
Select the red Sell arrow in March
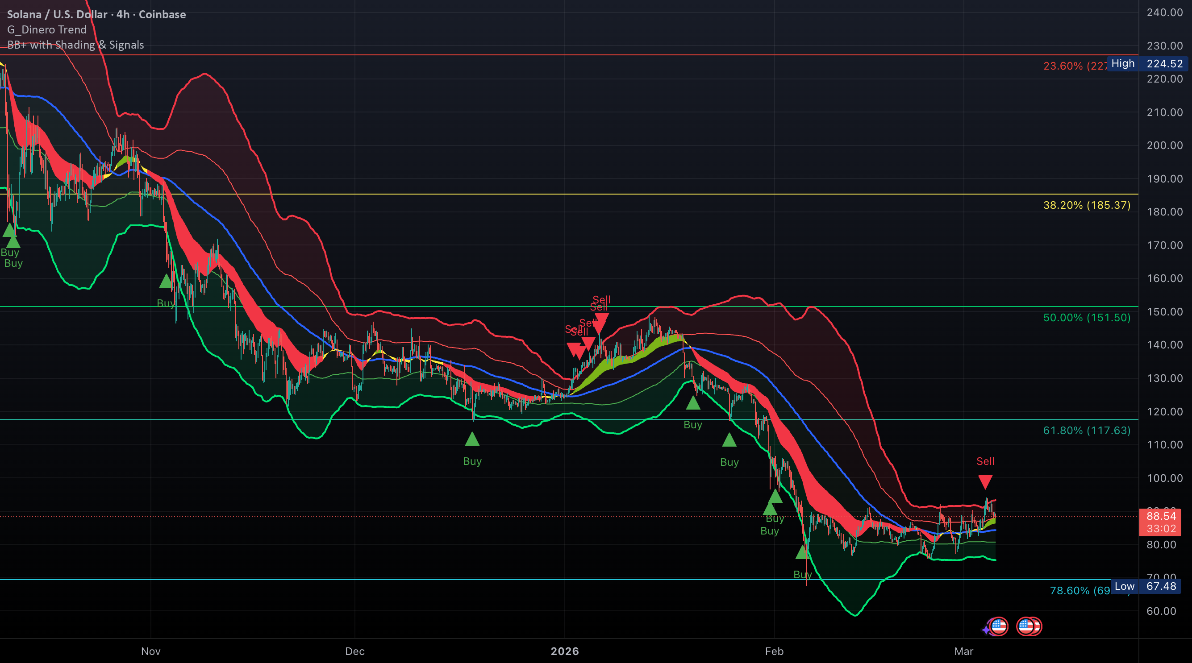pyautogui.click(x=985, y=482)
